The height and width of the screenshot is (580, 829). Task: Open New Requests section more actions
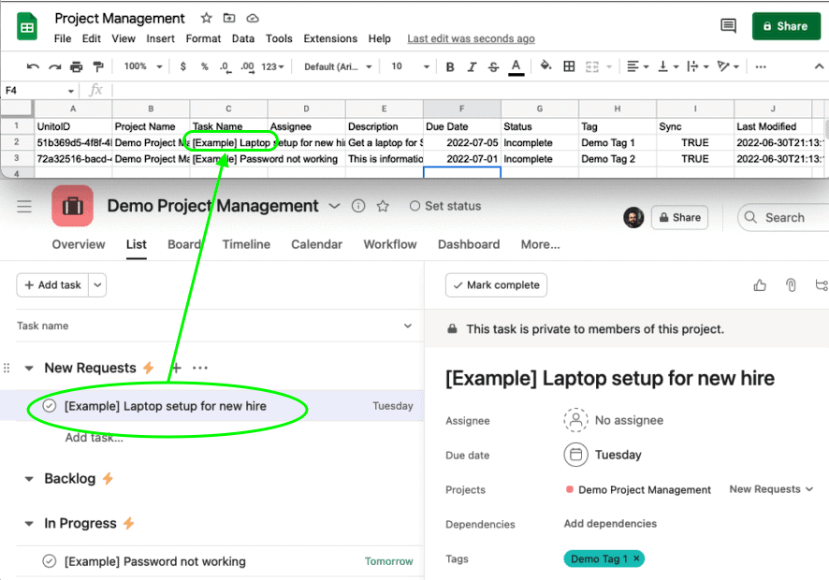(x=200, y=368)
